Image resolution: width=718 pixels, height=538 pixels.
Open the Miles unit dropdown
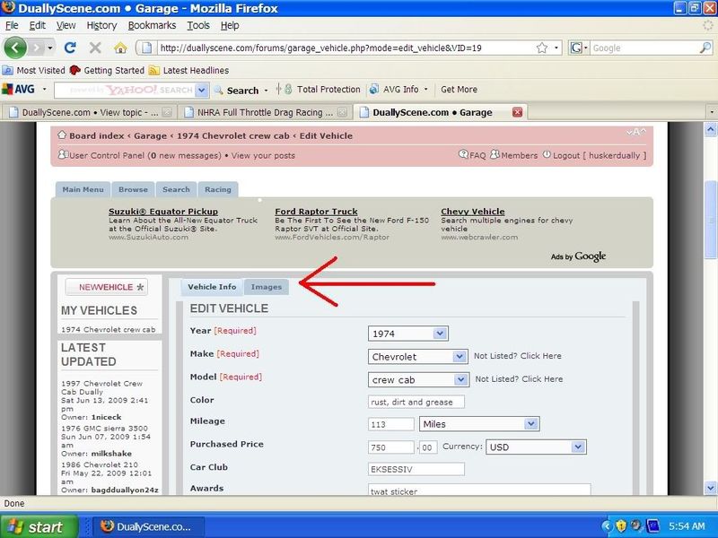tap(530, 423)
